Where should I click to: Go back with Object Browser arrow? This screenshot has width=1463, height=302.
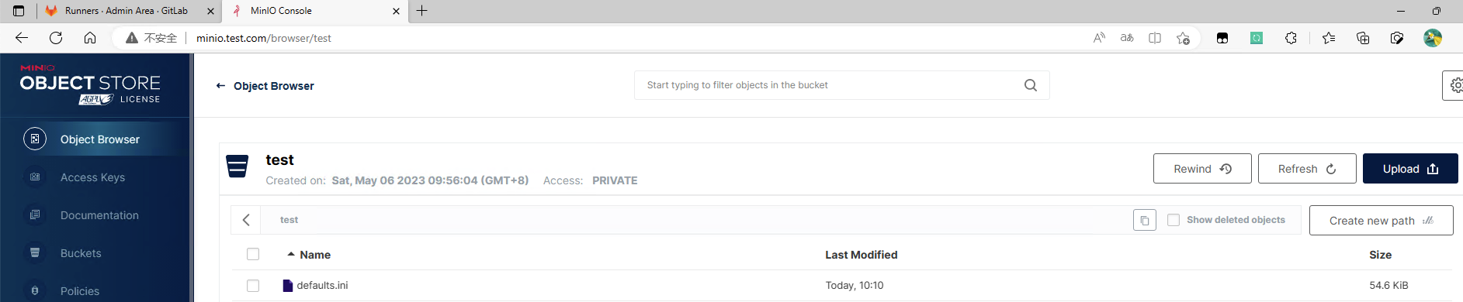point(220,86)
